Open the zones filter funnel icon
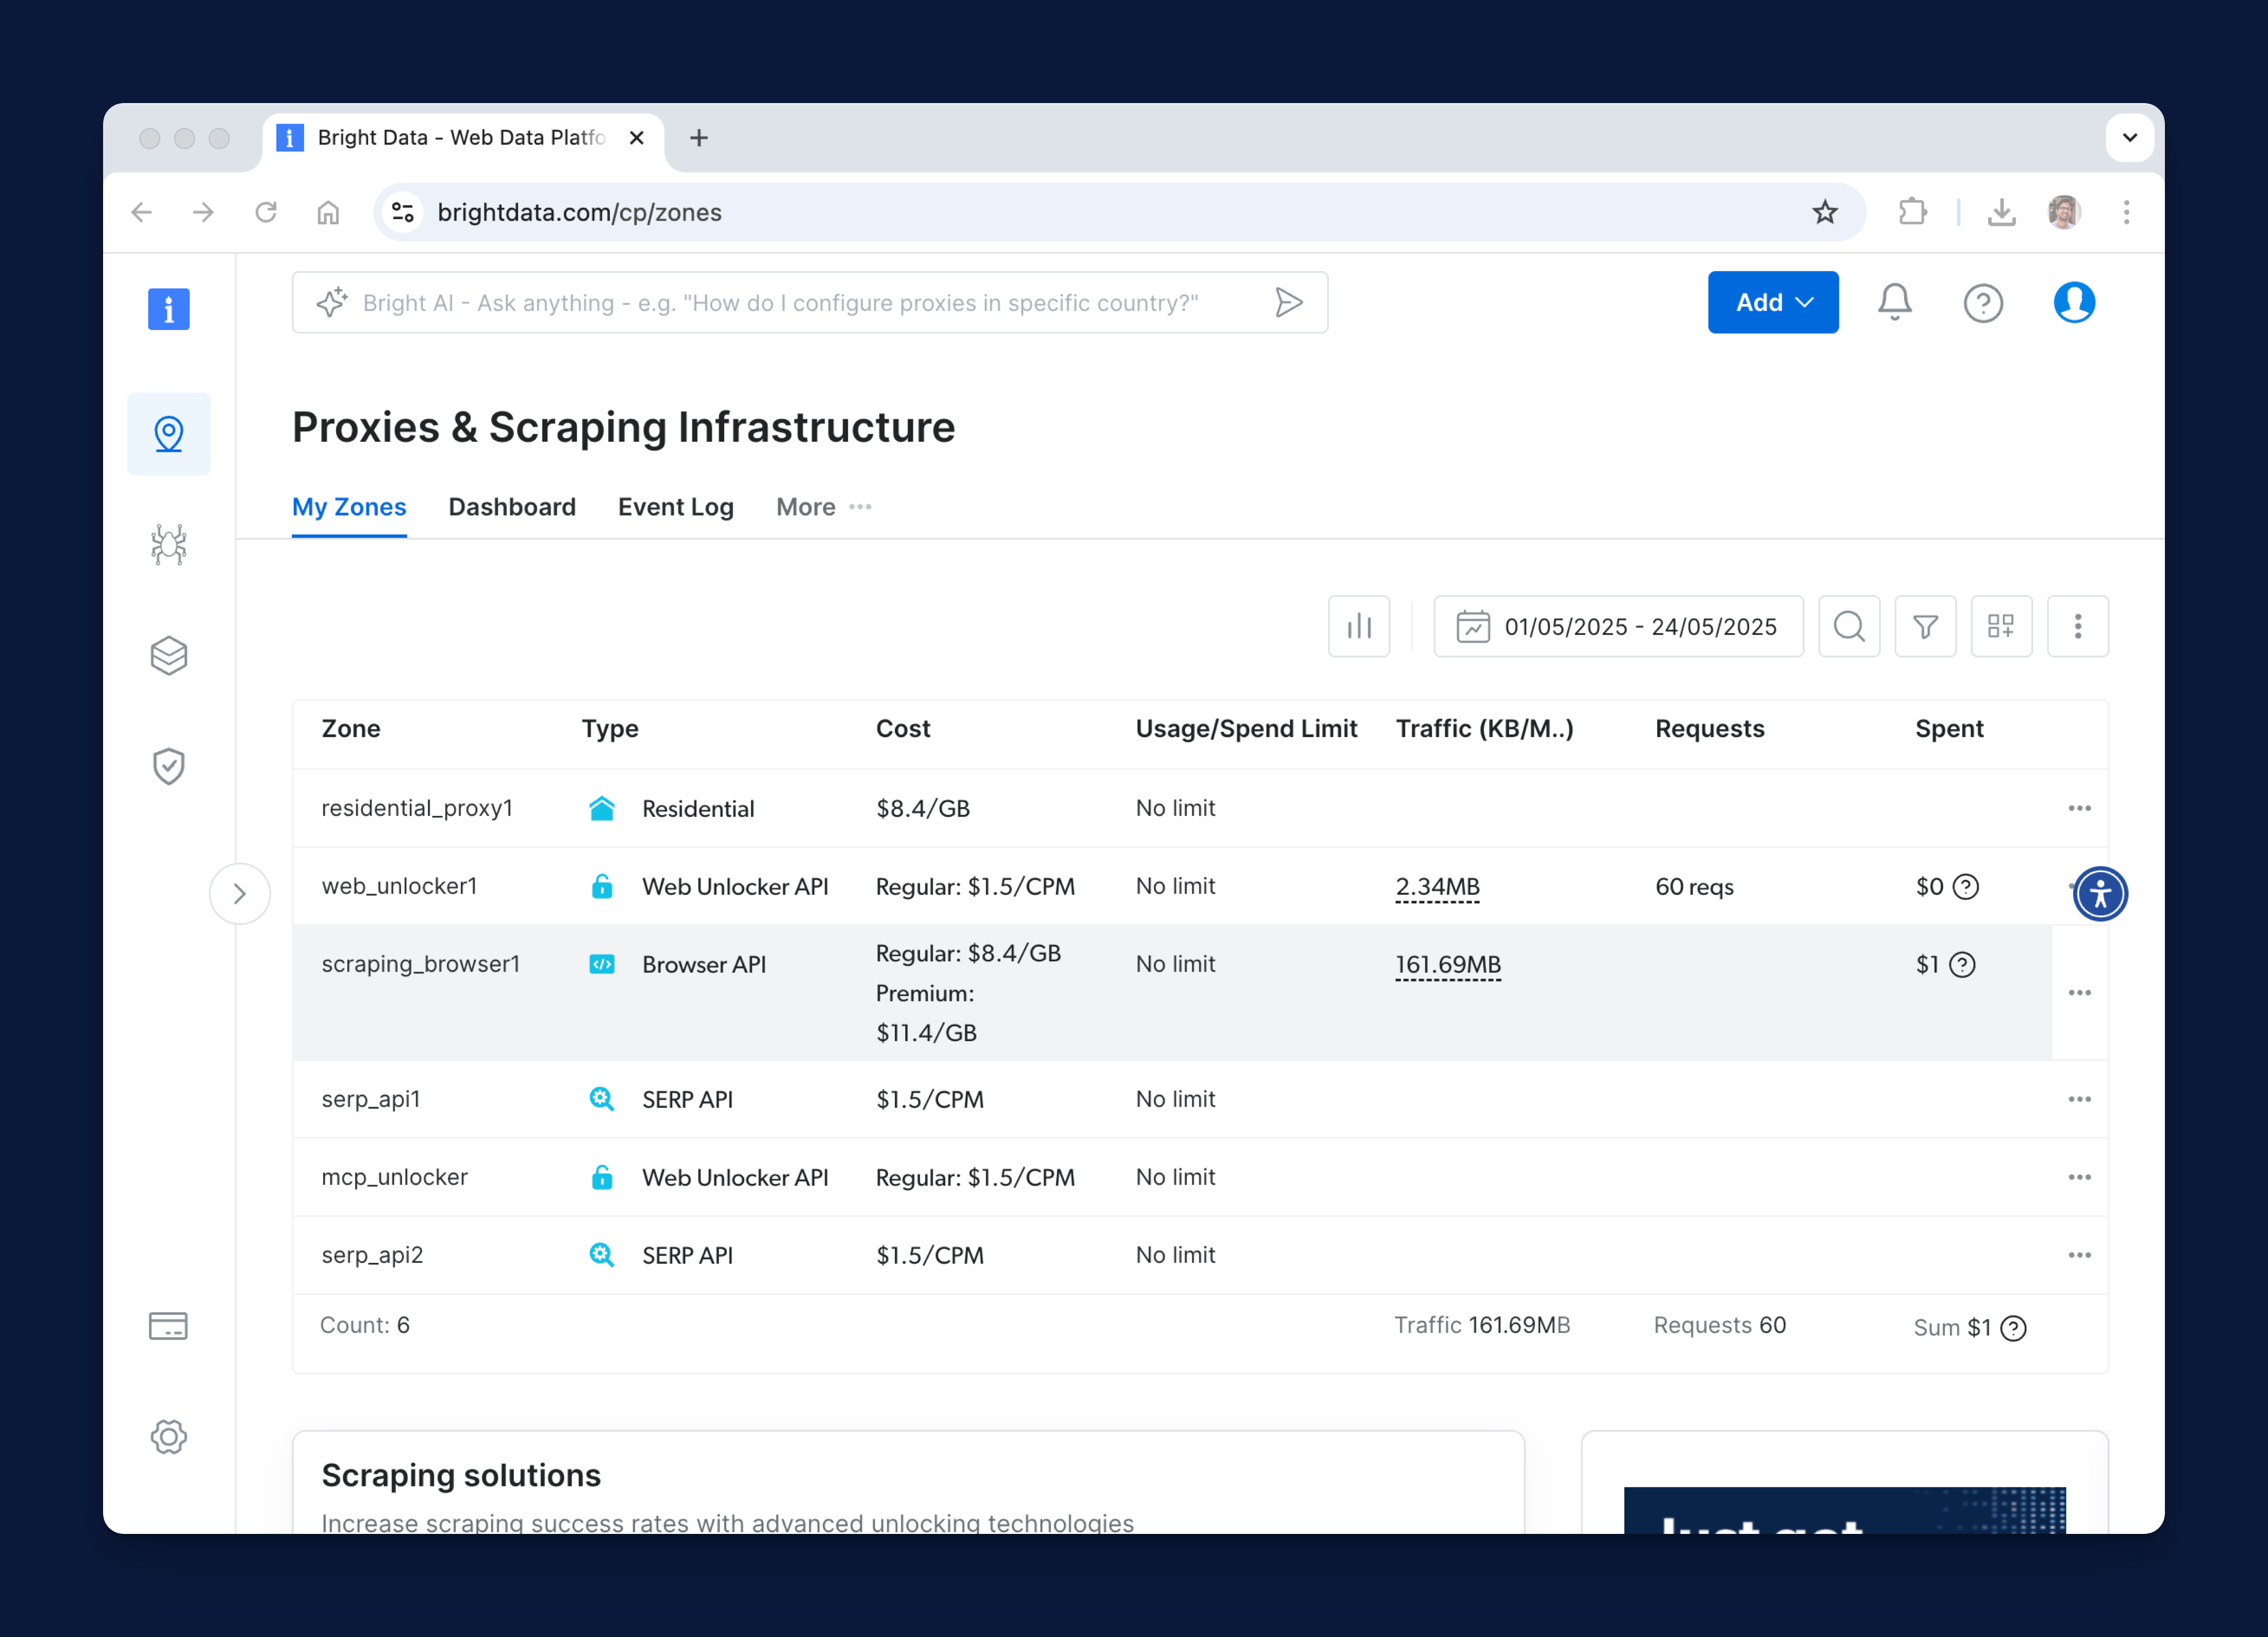This screenshot has height=1637, width=2268. [1925, 627]
